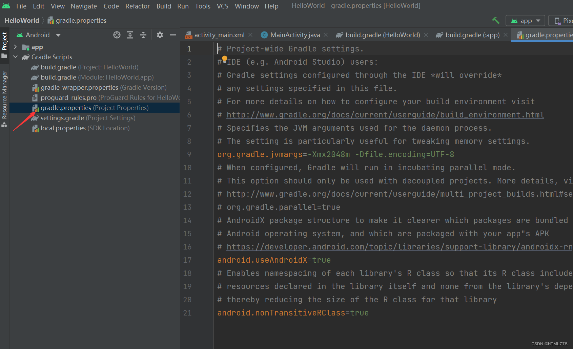
Task: Open the developer.android.com androidx link
Action: pyautogui.click(x=400, y=247)
